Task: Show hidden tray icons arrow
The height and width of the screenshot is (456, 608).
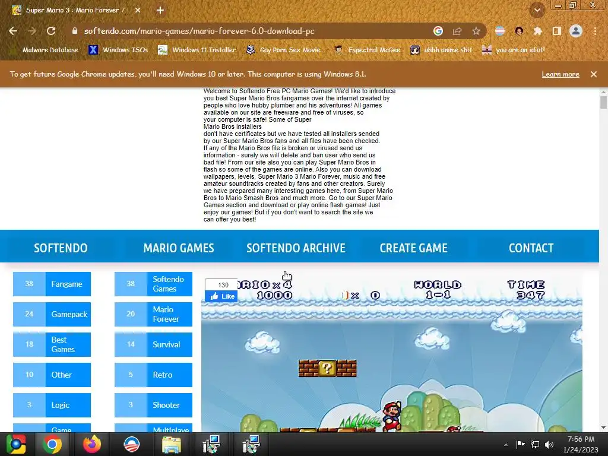Action: (x=506, y=445)
